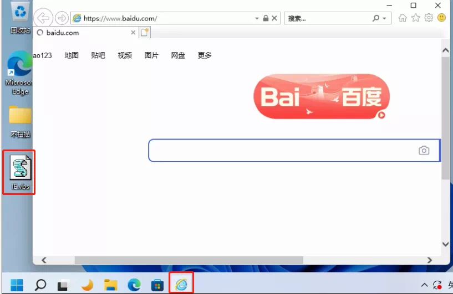Open taskbar Search magnifier
453x294 pixels.
40,285
